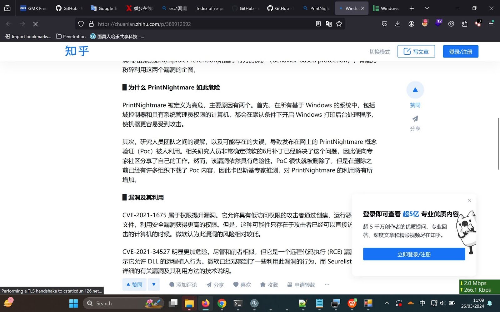The height and width of the screenshot is (312, 500).
Task: Switch to the GMX Free tab
Action: tap(34, 8)
